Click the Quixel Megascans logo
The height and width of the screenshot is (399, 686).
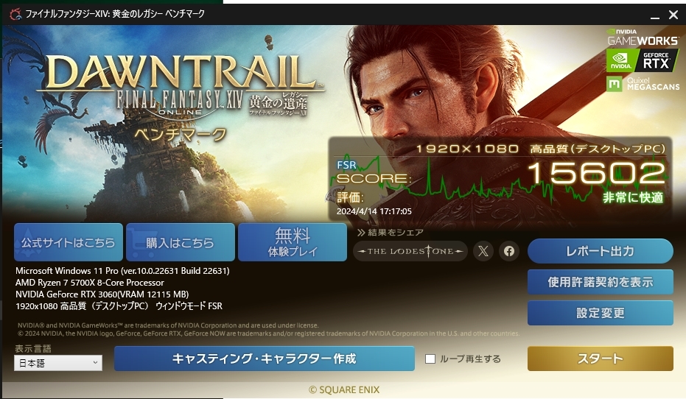[x=643, y=83]
